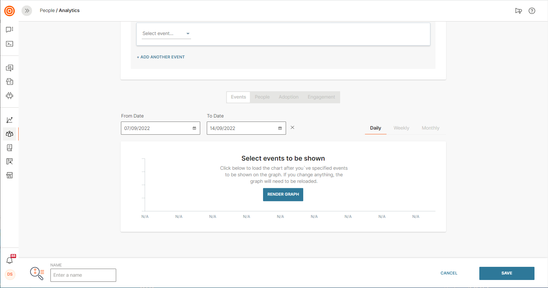
Task: Open the To Date calendar picker icon
Action: [x=280, y=128]
